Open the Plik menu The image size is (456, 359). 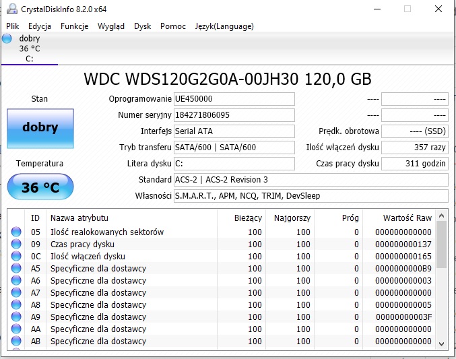click(x=13, y=26)
